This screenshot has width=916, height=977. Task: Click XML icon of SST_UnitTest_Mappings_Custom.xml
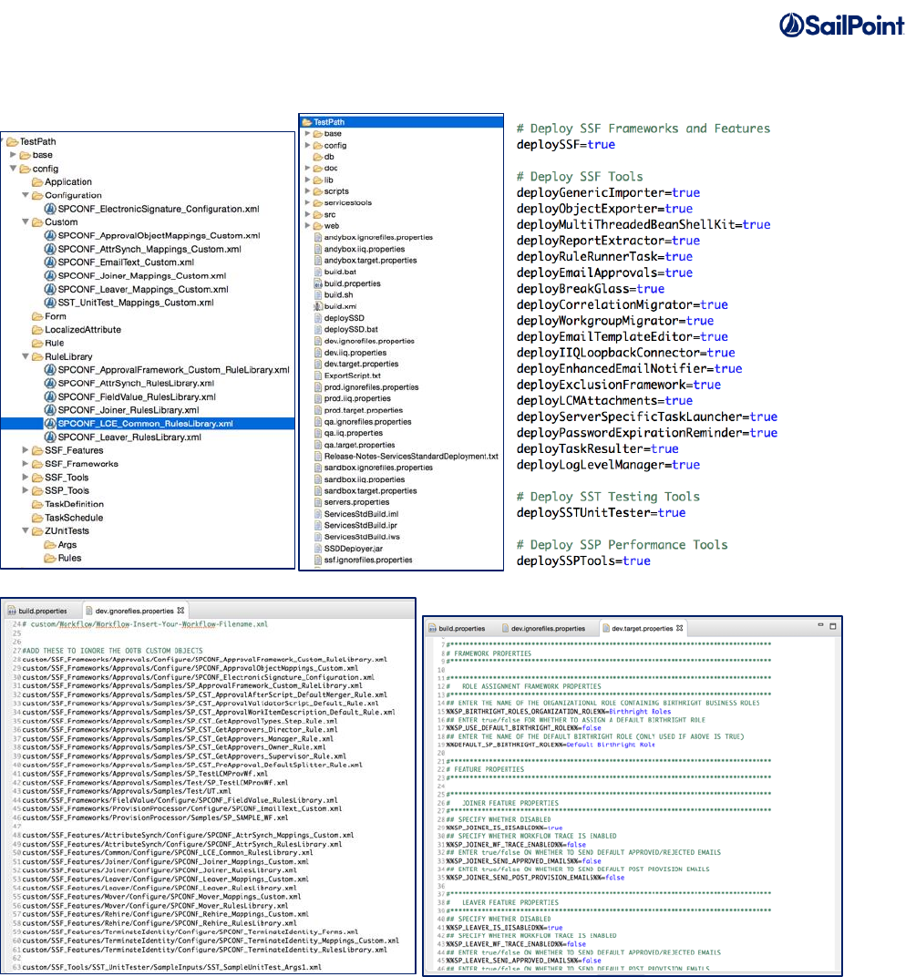50,303
